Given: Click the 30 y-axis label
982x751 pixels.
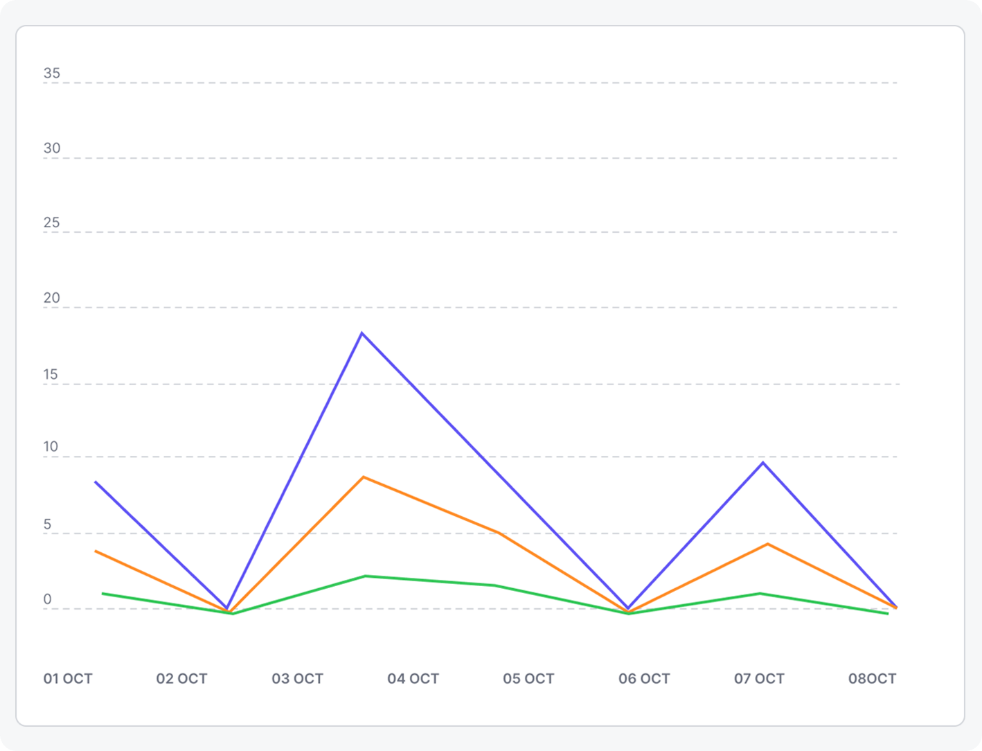Looking at the screenshot, I should 52,148.
